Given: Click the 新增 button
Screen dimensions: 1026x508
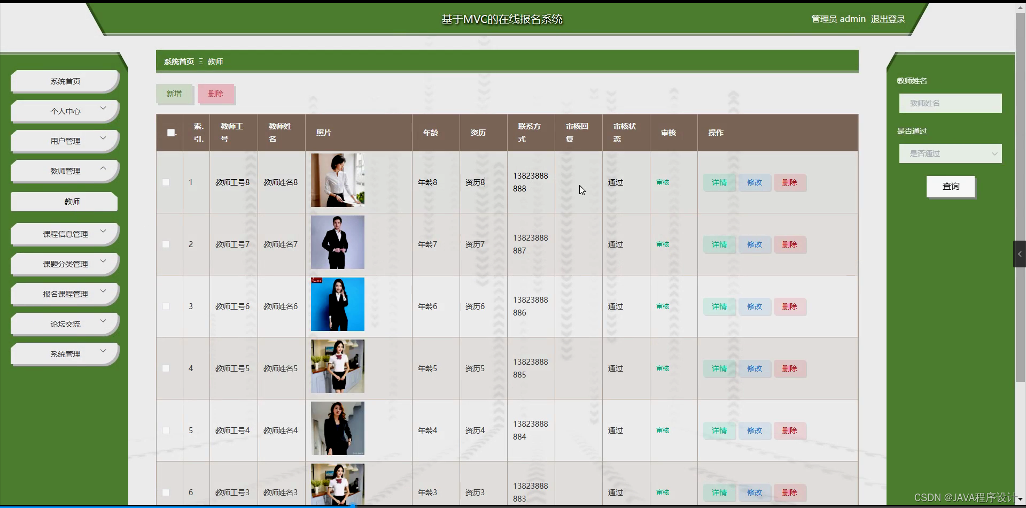Looking at the screenshot, I should point(174,94).
